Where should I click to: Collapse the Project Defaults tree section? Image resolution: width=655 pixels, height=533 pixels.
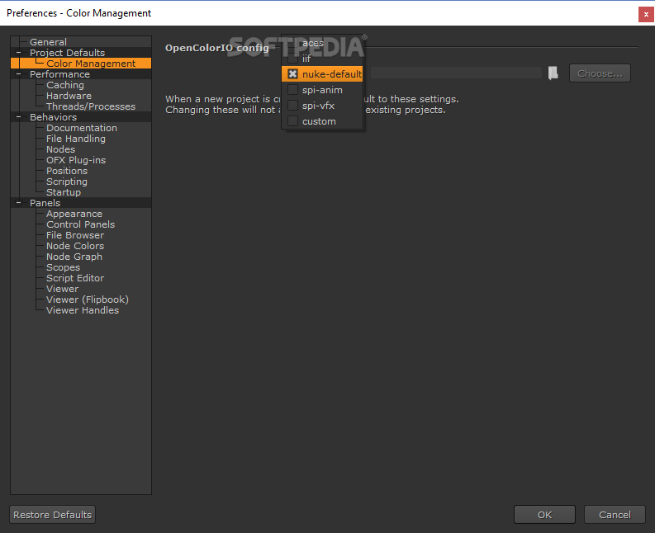(x=18, y=53)
